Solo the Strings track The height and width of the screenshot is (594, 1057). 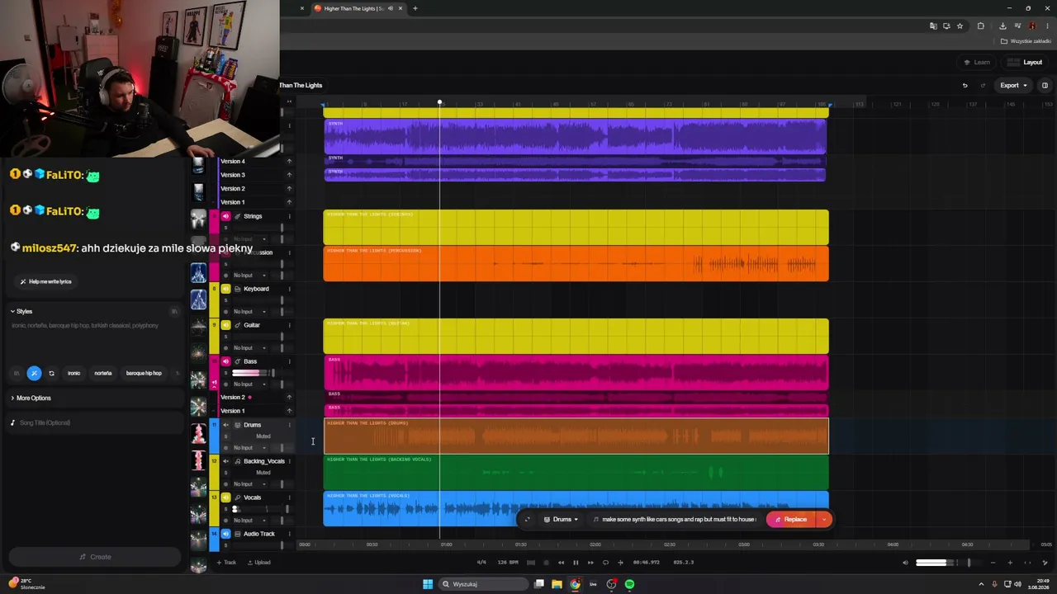coord(225,228)
